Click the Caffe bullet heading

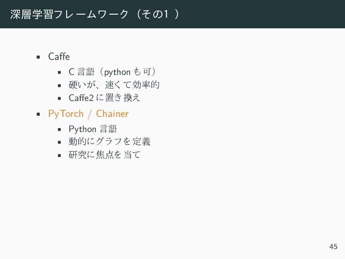(59, 57)
